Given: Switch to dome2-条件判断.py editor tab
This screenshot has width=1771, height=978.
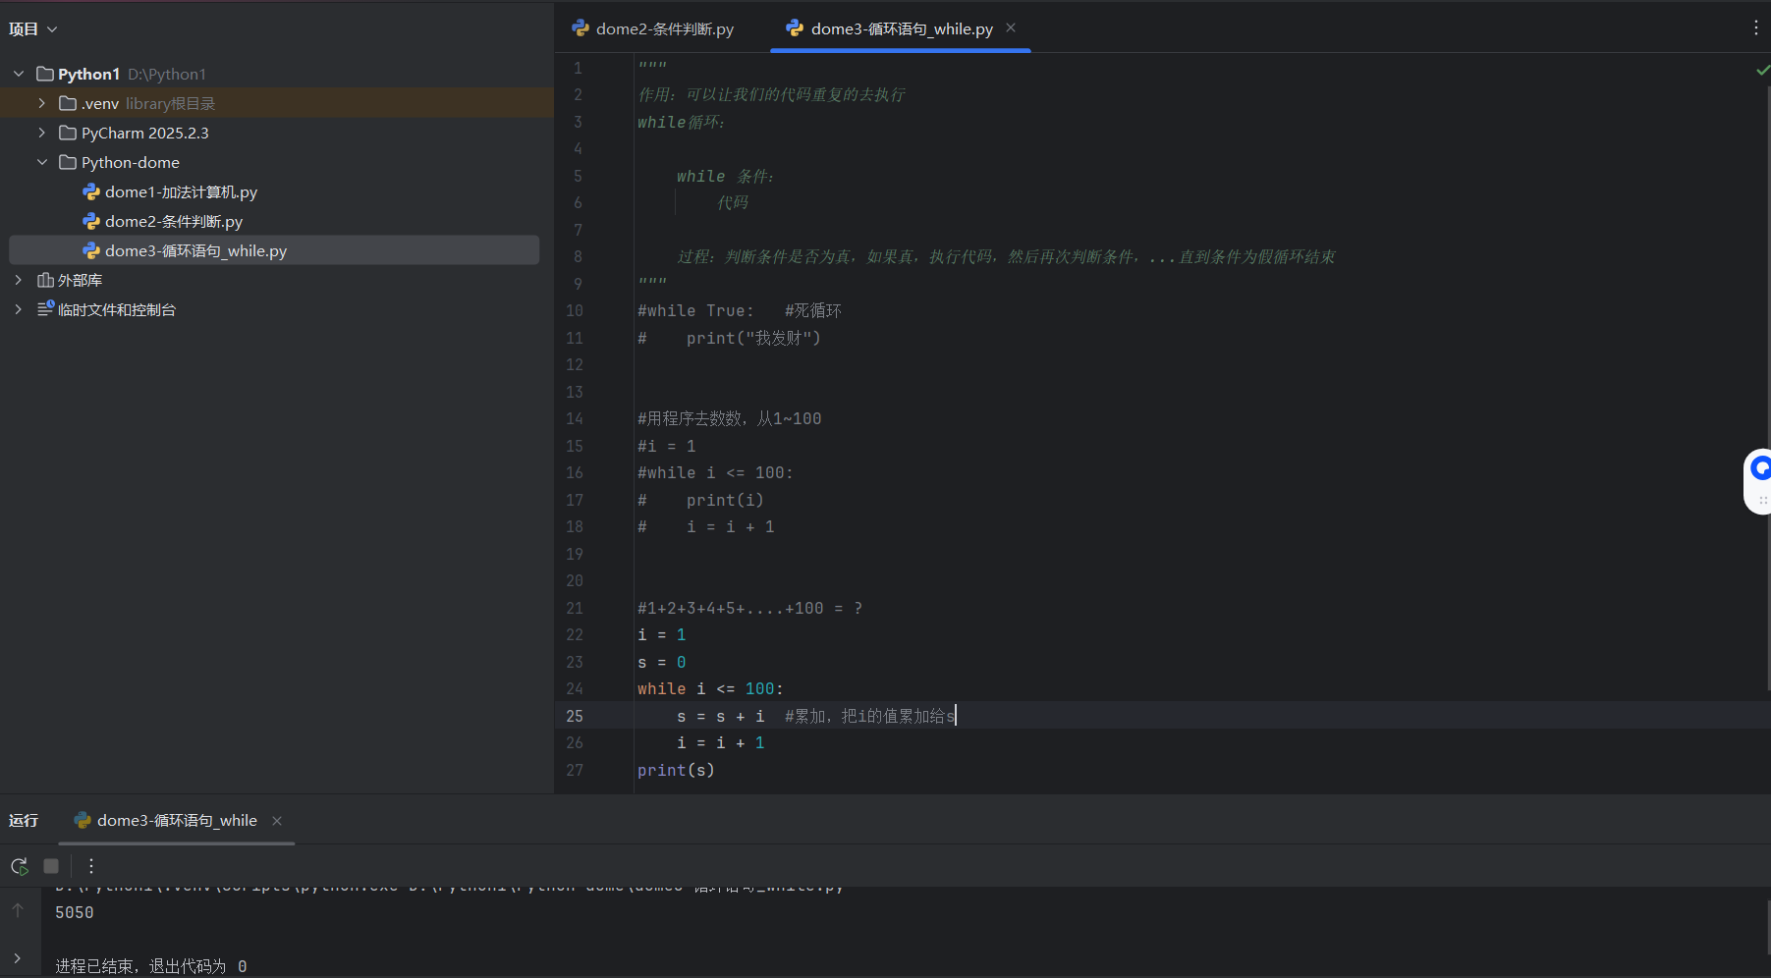Looking at the screenshot, I should click(652, 28).
